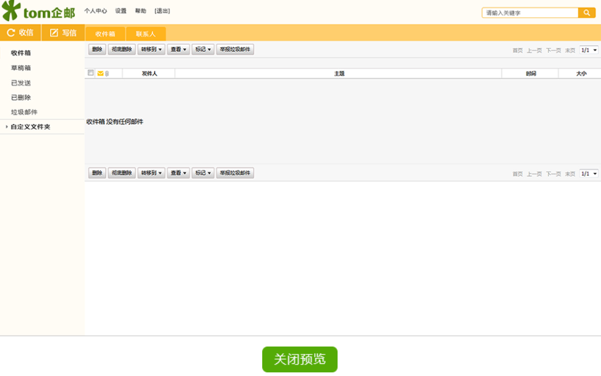Open the top 标记 dropdown

click(x=203, y=49)
